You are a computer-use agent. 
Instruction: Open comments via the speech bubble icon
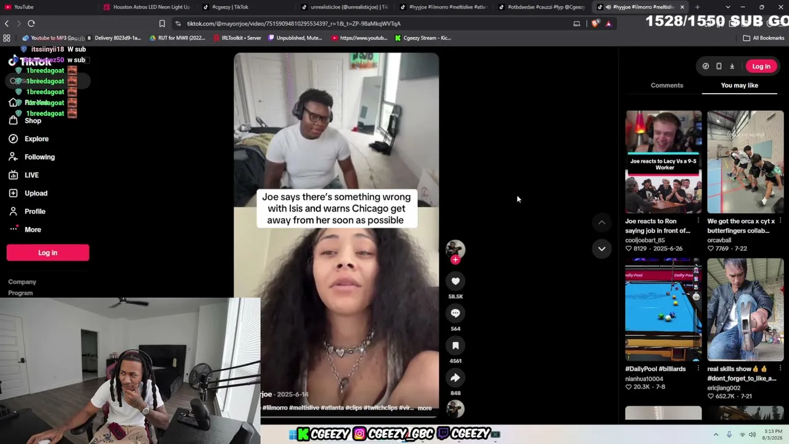tap(456, 313)
